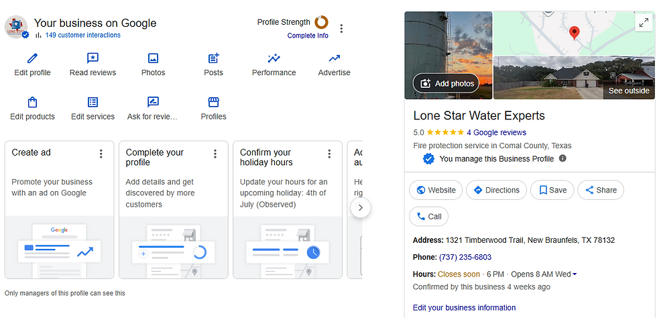Click the verified badge next to You manage

pos(428,159)
